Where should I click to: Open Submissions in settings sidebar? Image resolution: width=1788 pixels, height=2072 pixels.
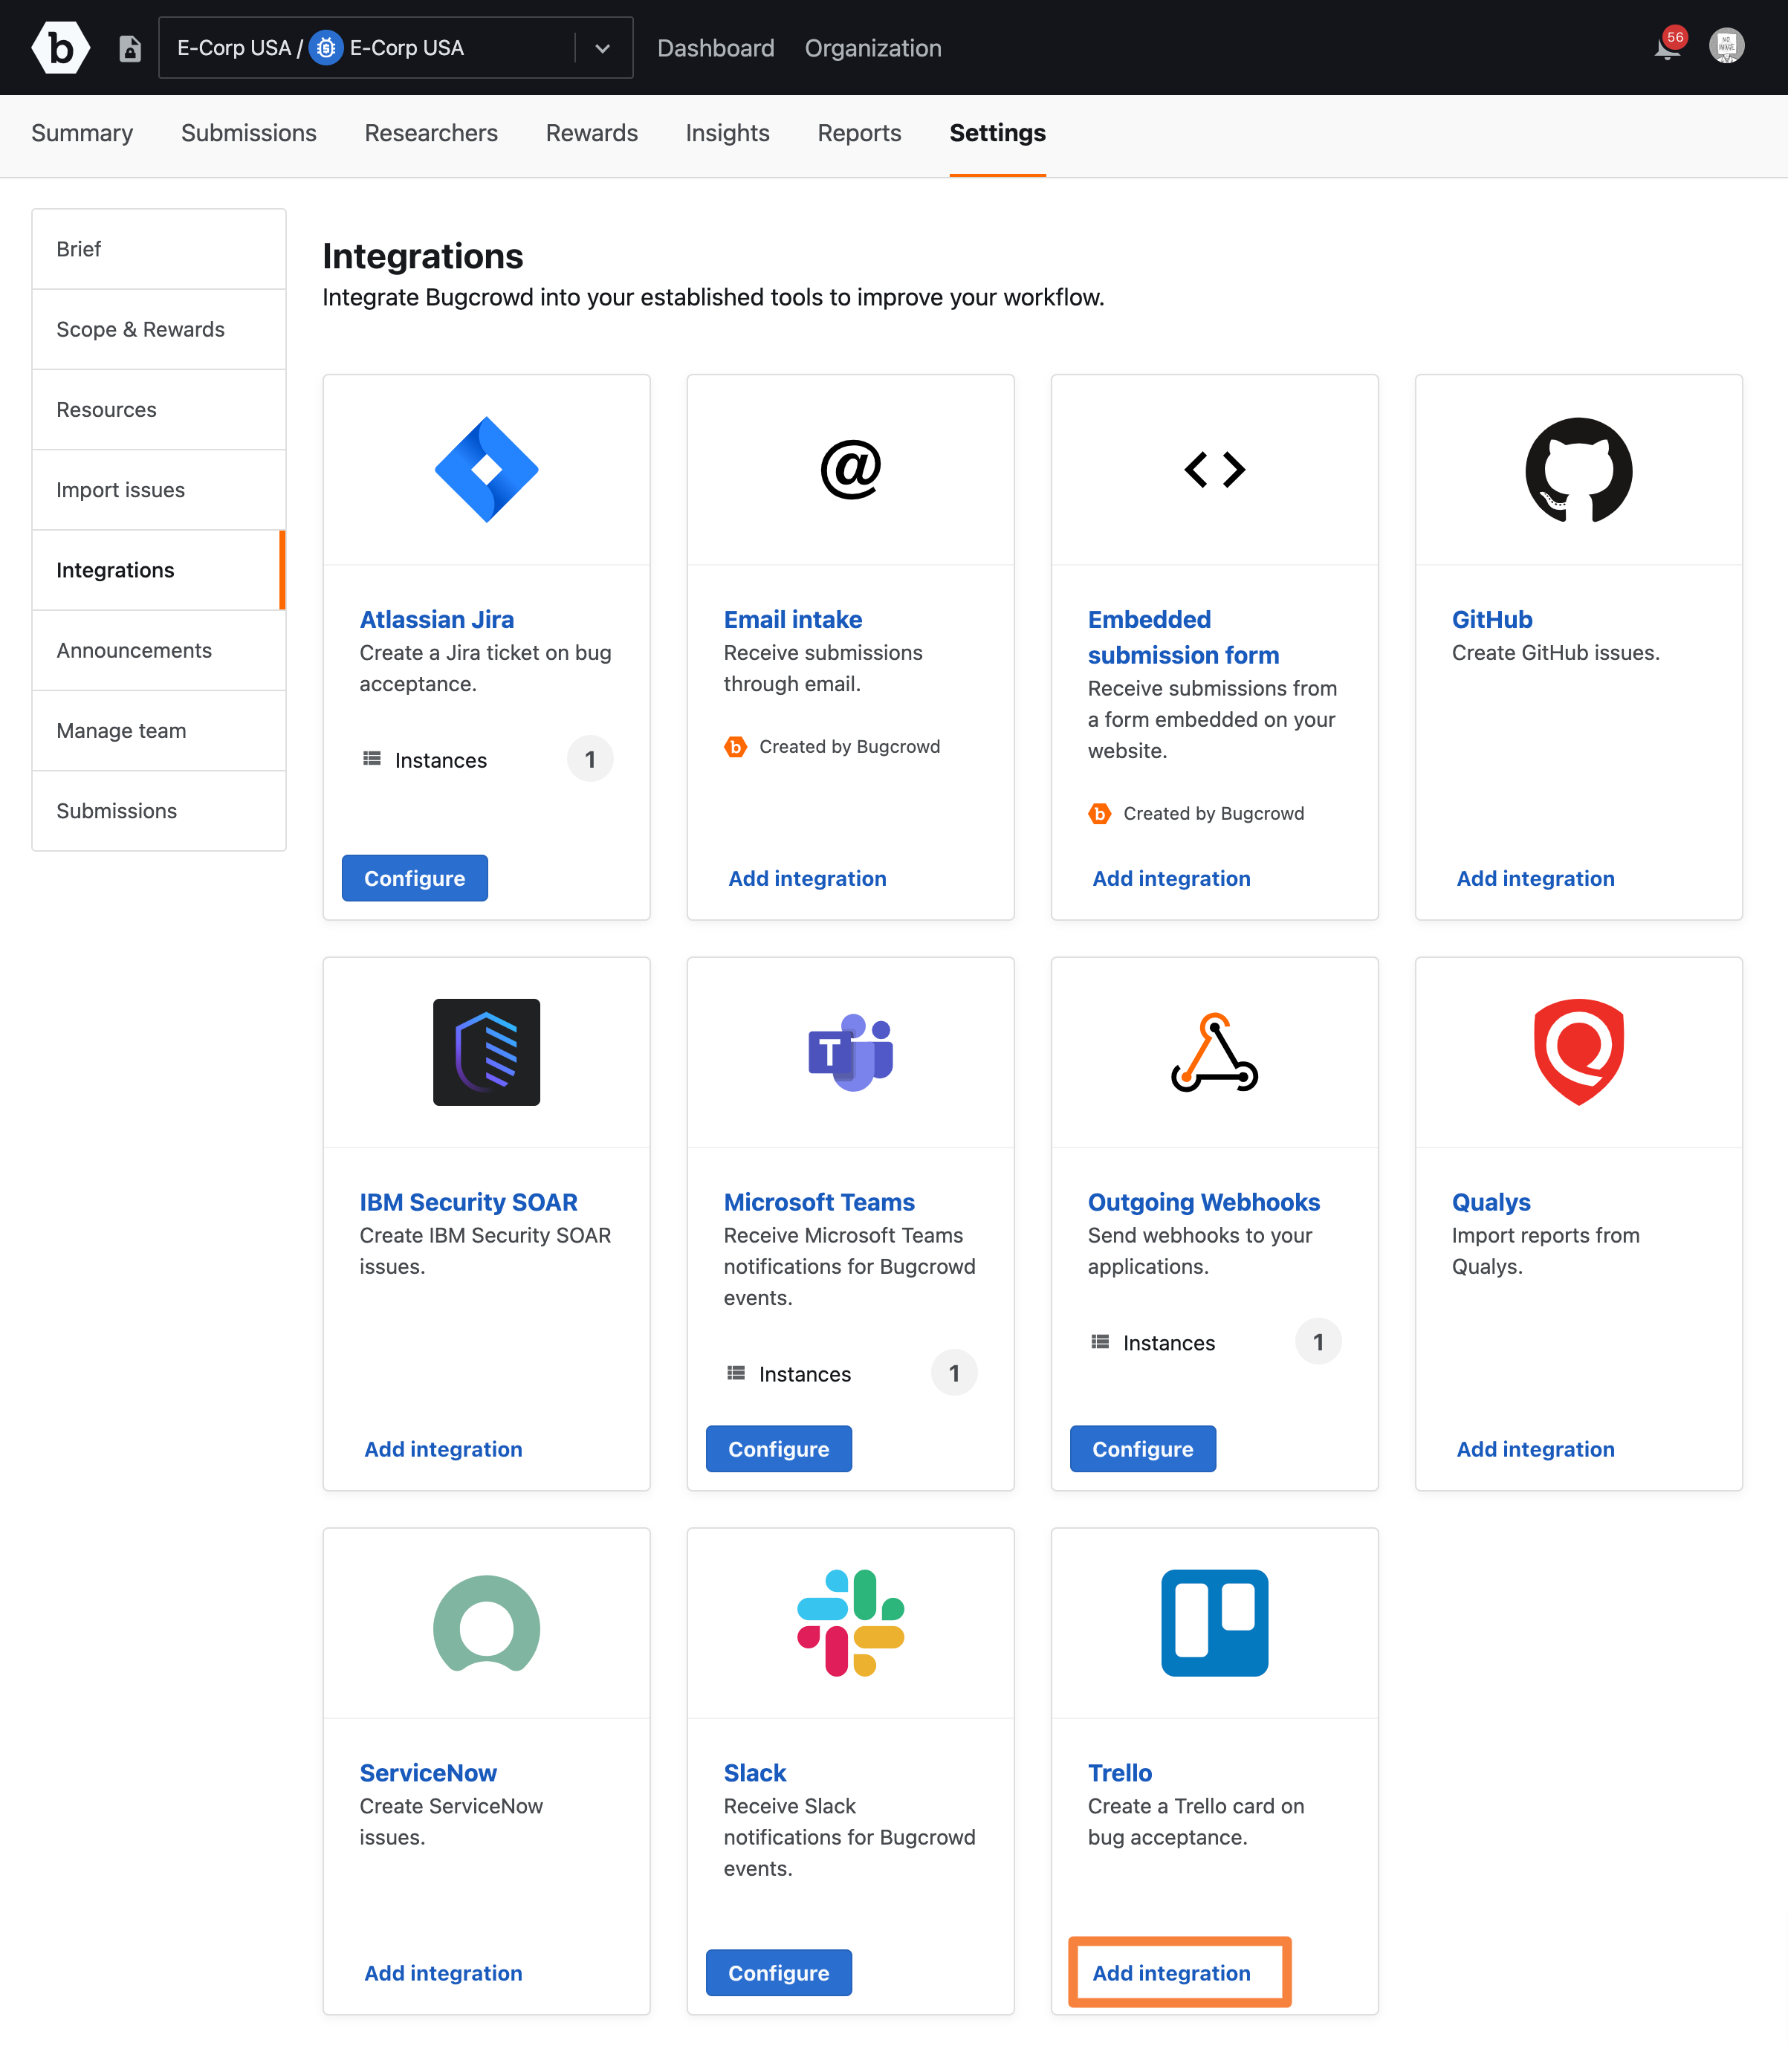click(x=159, y=811)
